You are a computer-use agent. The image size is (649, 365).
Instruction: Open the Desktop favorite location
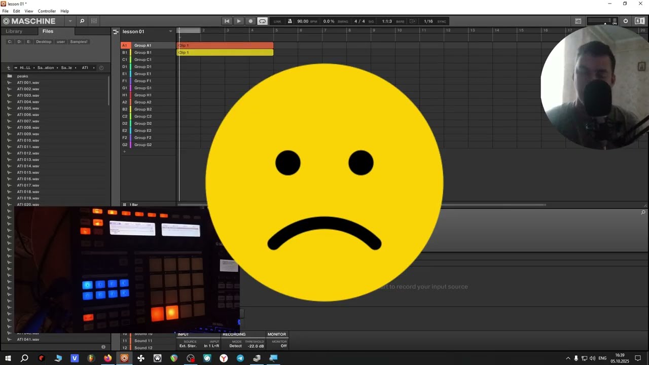[44, 42]
